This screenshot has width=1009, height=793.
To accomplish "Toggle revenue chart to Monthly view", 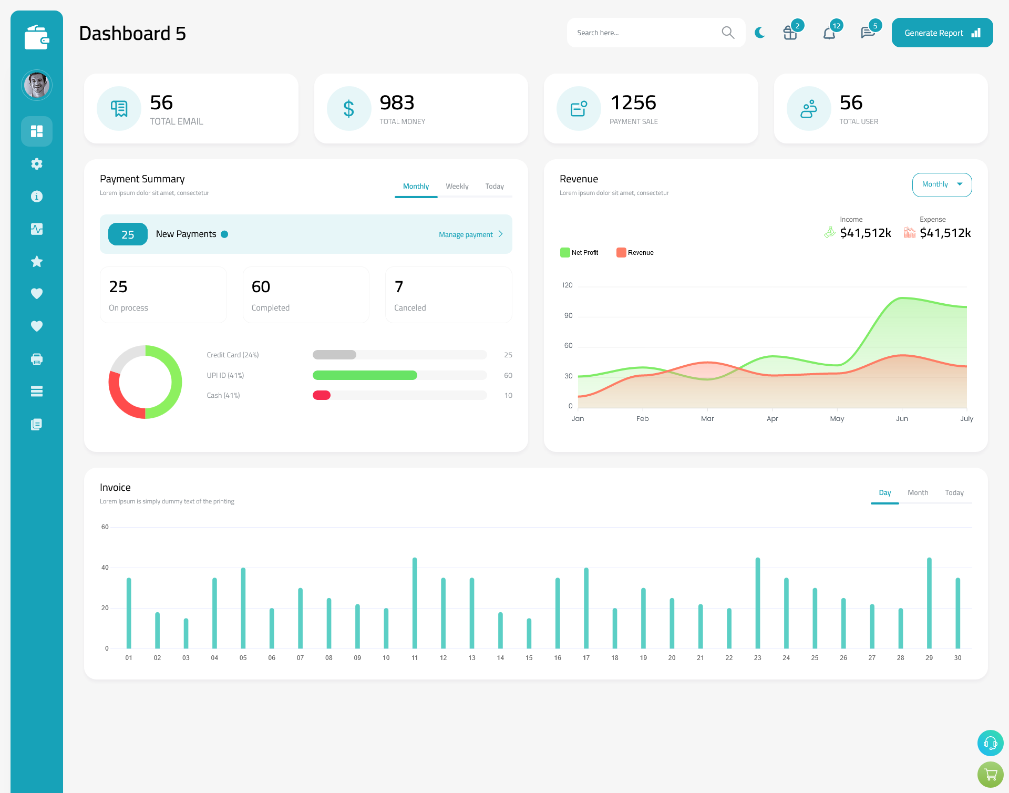I will [x=941, y=184].
